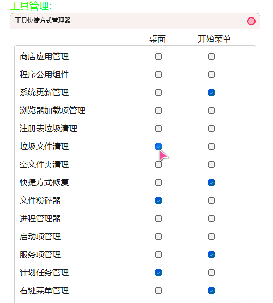Tick desktop checkbox for 右键菜单管理
The image size is (273, 303).
click(x=158, y=291)
